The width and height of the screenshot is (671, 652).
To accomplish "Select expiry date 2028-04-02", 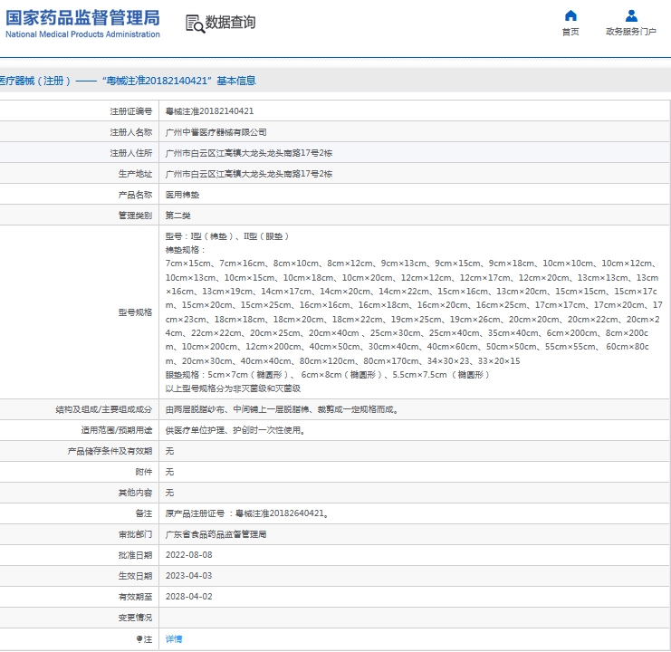I will 188,597.
